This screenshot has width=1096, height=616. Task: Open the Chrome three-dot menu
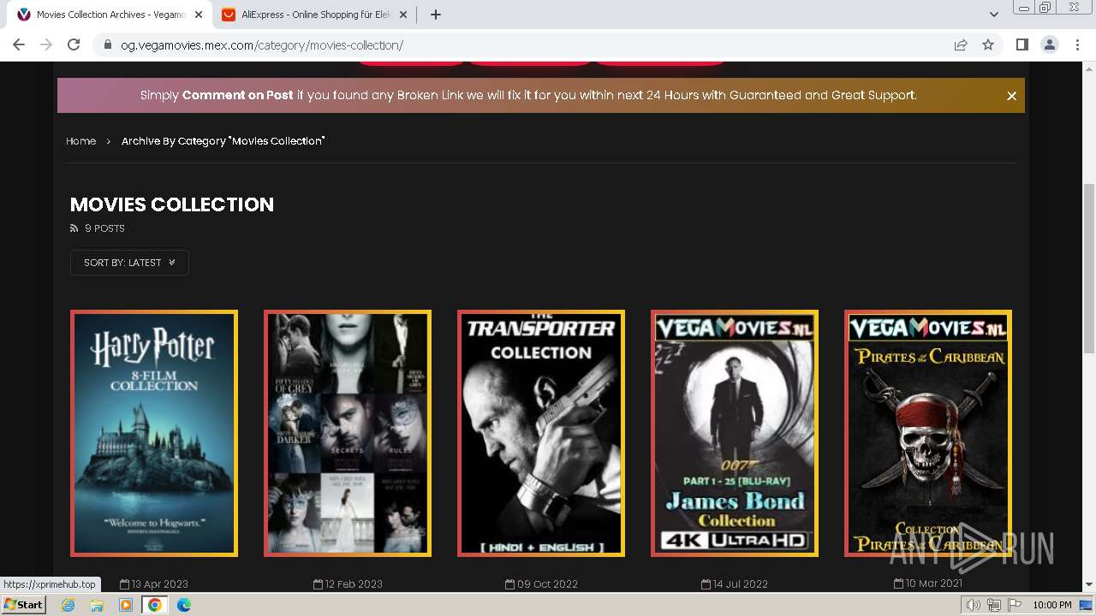pos(1076,44)
